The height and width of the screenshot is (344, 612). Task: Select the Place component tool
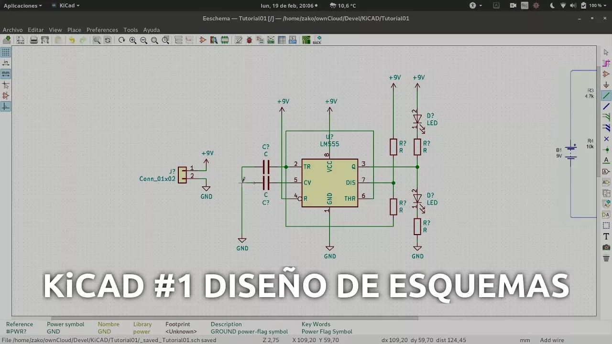tap(606, 74)
